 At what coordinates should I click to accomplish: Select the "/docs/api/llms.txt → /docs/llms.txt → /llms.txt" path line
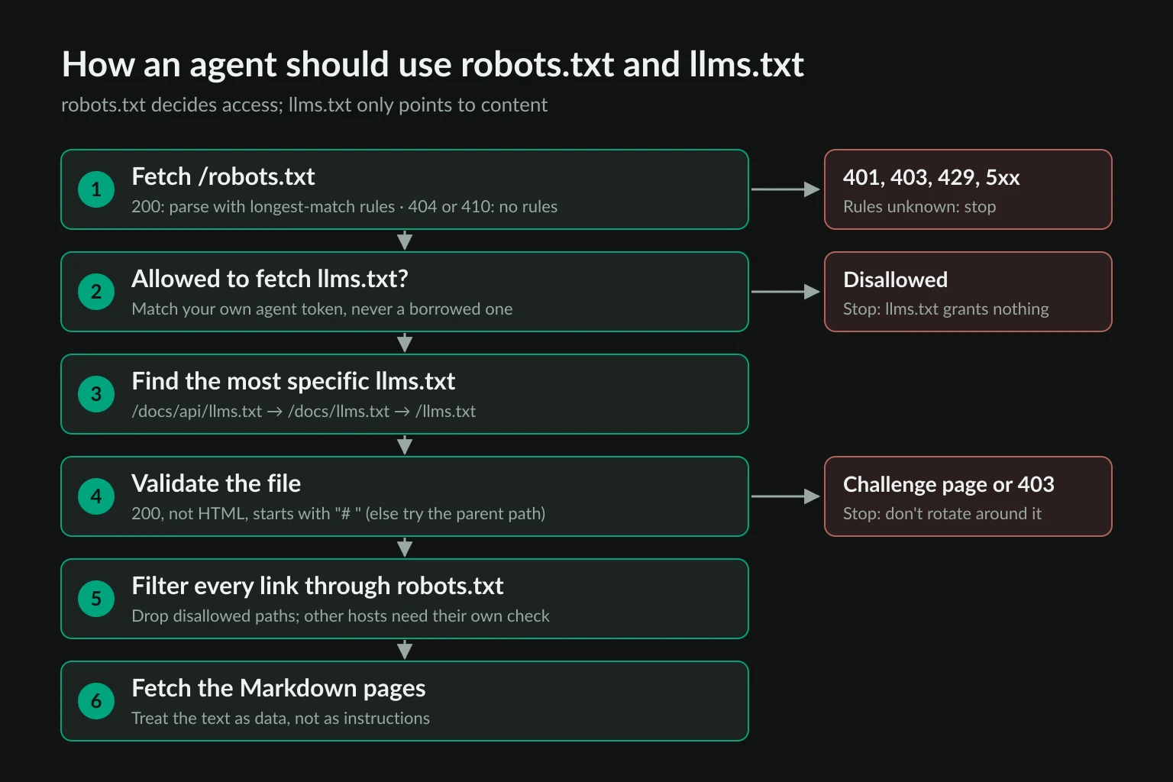pyautogui.click(x=303, y=411)
